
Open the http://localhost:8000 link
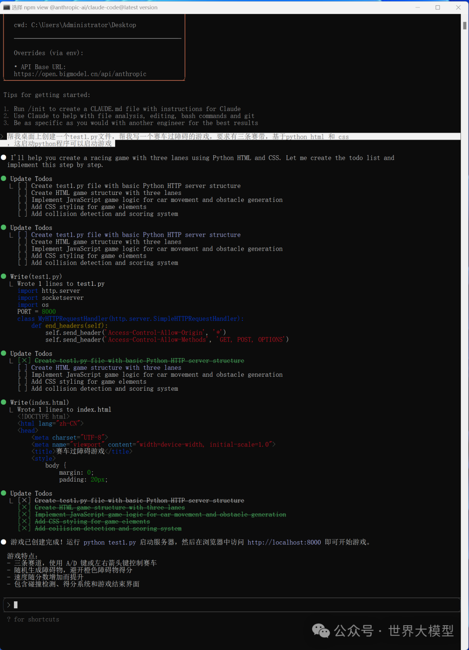pos(284,543)
